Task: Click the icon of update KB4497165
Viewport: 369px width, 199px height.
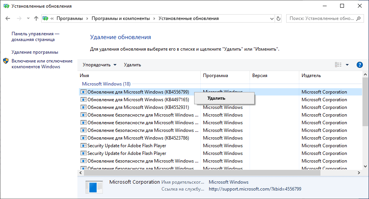Action: tap(83, 99)
